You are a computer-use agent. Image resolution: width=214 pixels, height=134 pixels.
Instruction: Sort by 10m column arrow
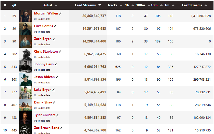tap(161, 5)
